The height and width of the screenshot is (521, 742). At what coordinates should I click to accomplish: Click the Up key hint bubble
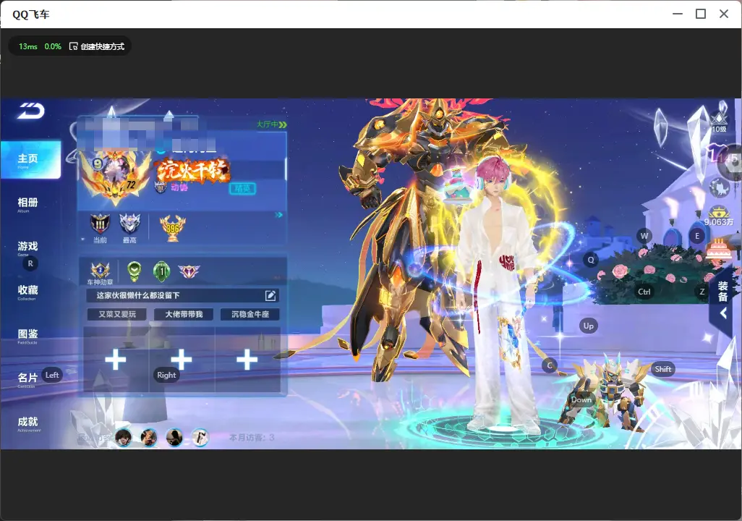(x=588, y=326)
